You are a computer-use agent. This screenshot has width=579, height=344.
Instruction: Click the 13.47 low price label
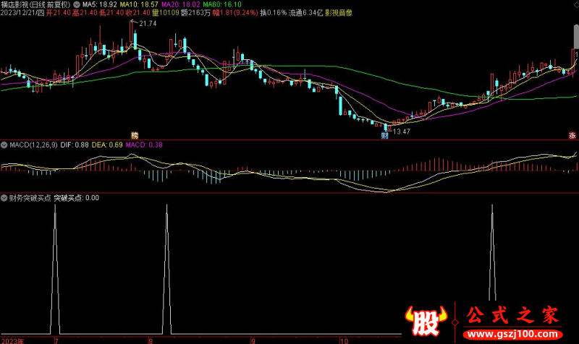click(402, 132)
